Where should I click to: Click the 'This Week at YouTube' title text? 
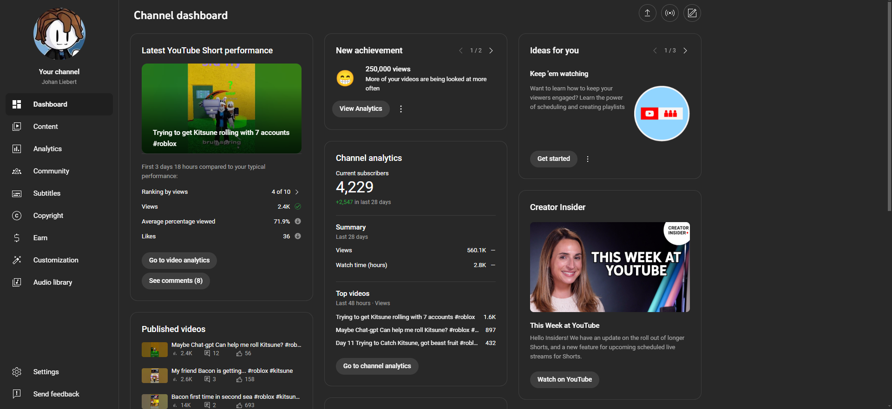pyautogui.click(x=564, y=326)
